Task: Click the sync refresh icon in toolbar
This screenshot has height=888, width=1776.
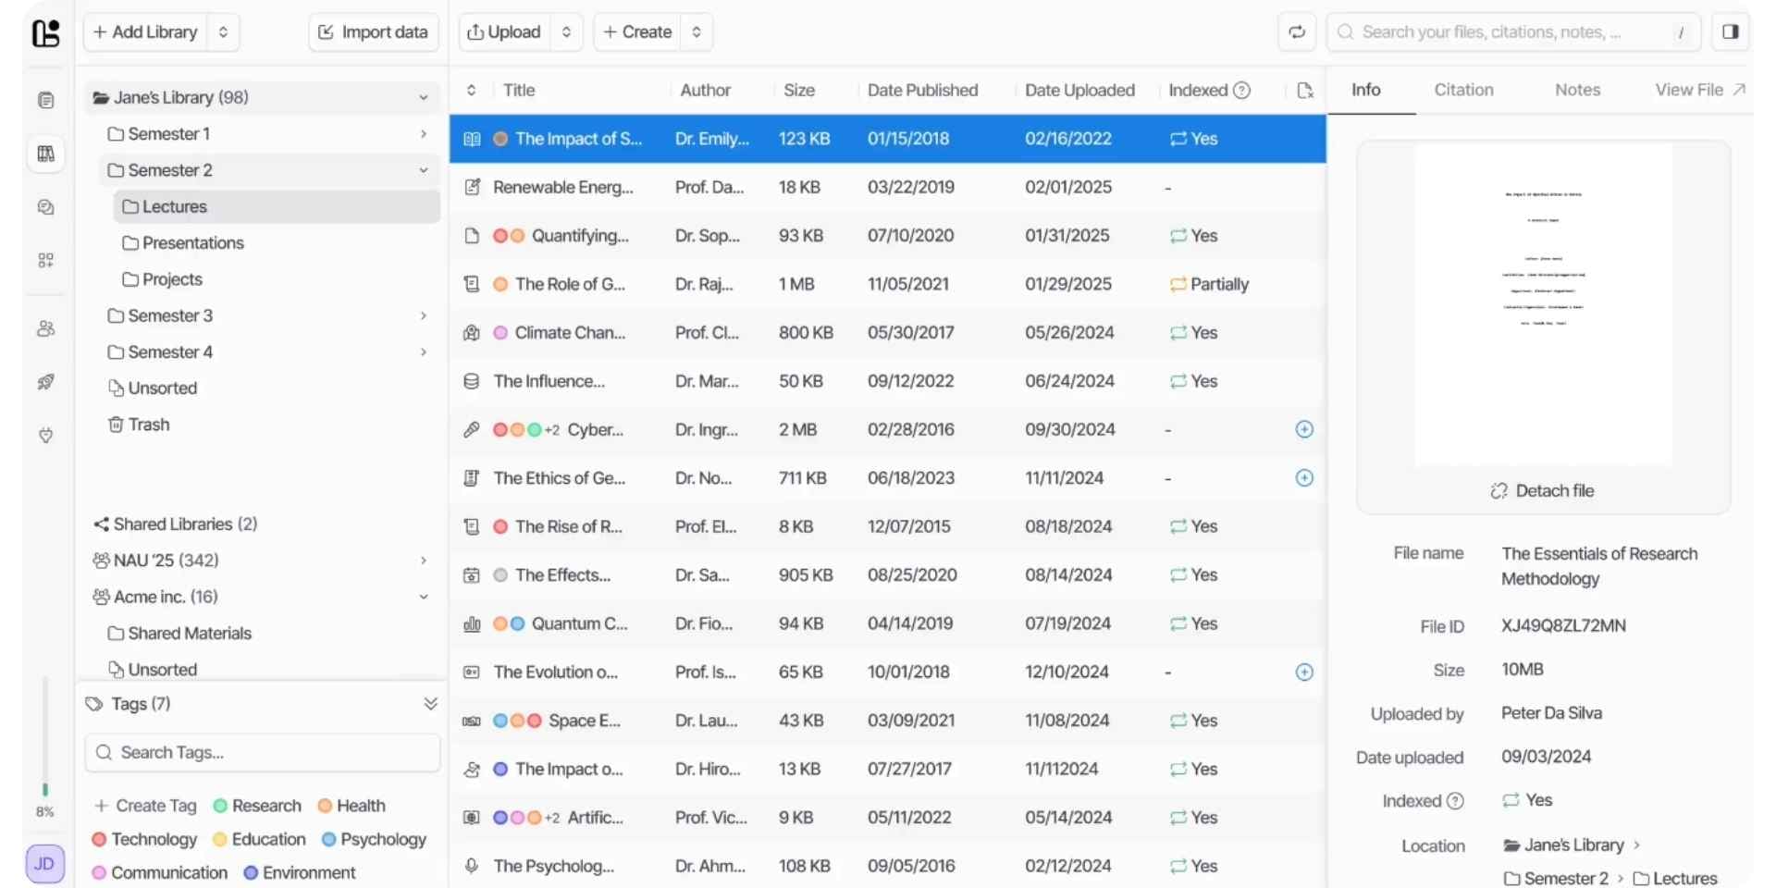Action: point(1297,32)
